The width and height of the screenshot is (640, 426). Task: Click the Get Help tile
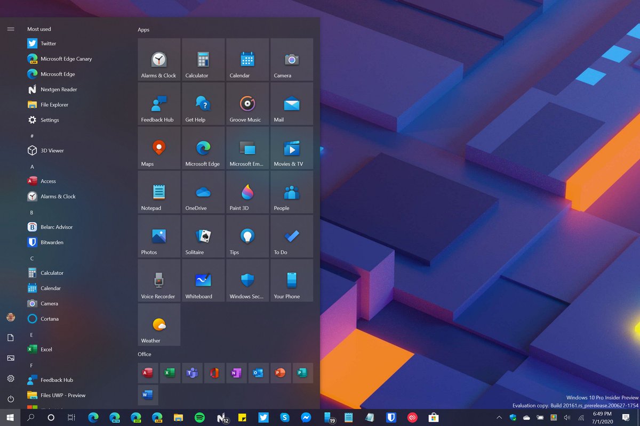click(x=203, y=104)
